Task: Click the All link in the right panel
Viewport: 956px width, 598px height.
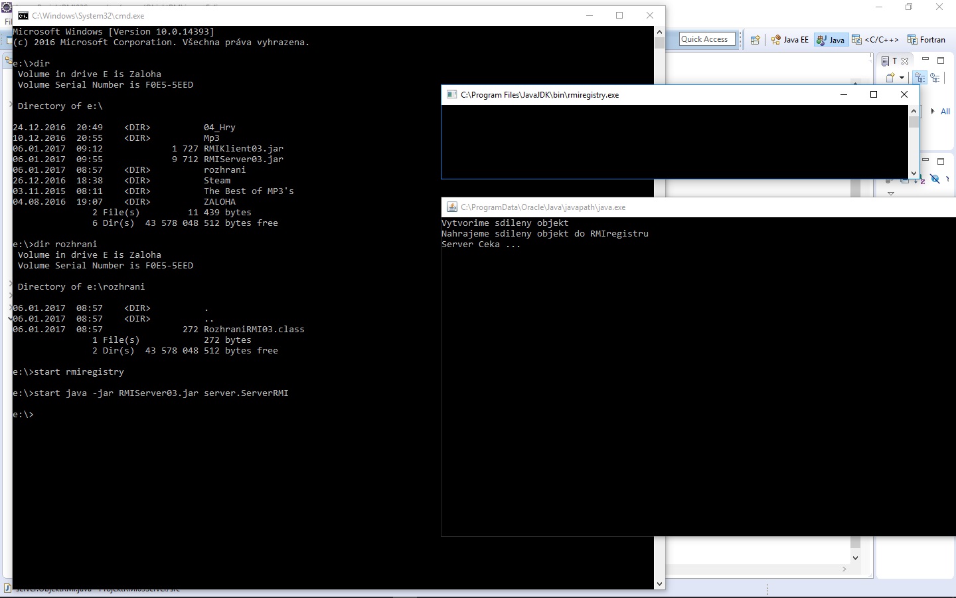Action: pyautogui.click(x=945, y=111)
